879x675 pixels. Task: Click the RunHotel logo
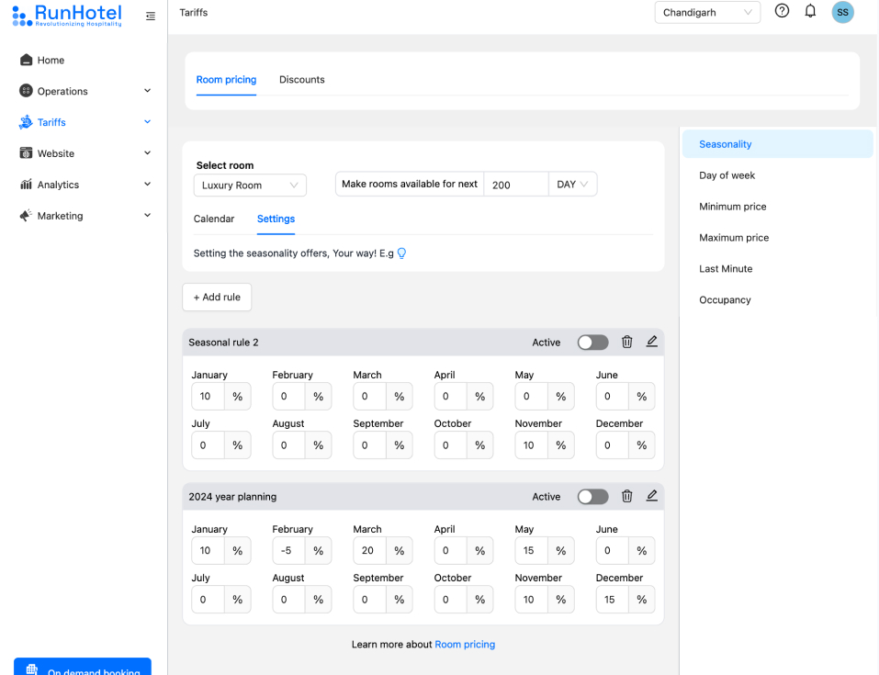[x=67, y=15]
